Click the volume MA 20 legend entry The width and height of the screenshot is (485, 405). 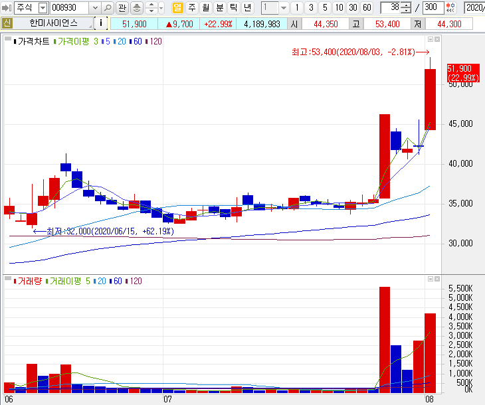pyautogui.click(x=100, y=281)
